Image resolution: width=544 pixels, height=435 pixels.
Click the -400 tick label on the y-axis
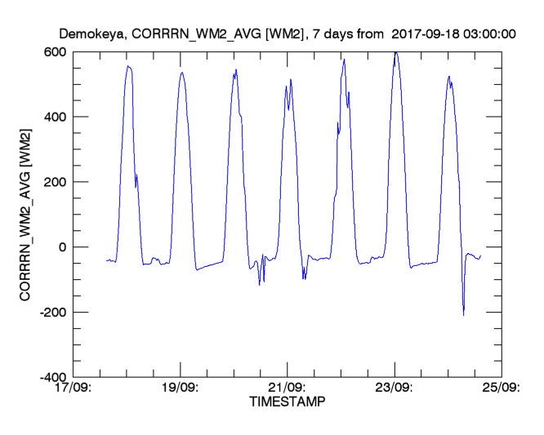click(x=52, y=378)
